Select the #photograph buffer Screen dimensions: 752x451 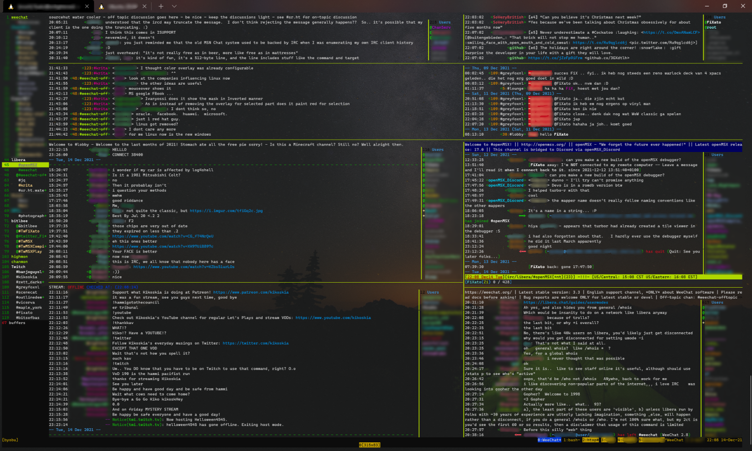click(32, 216)
